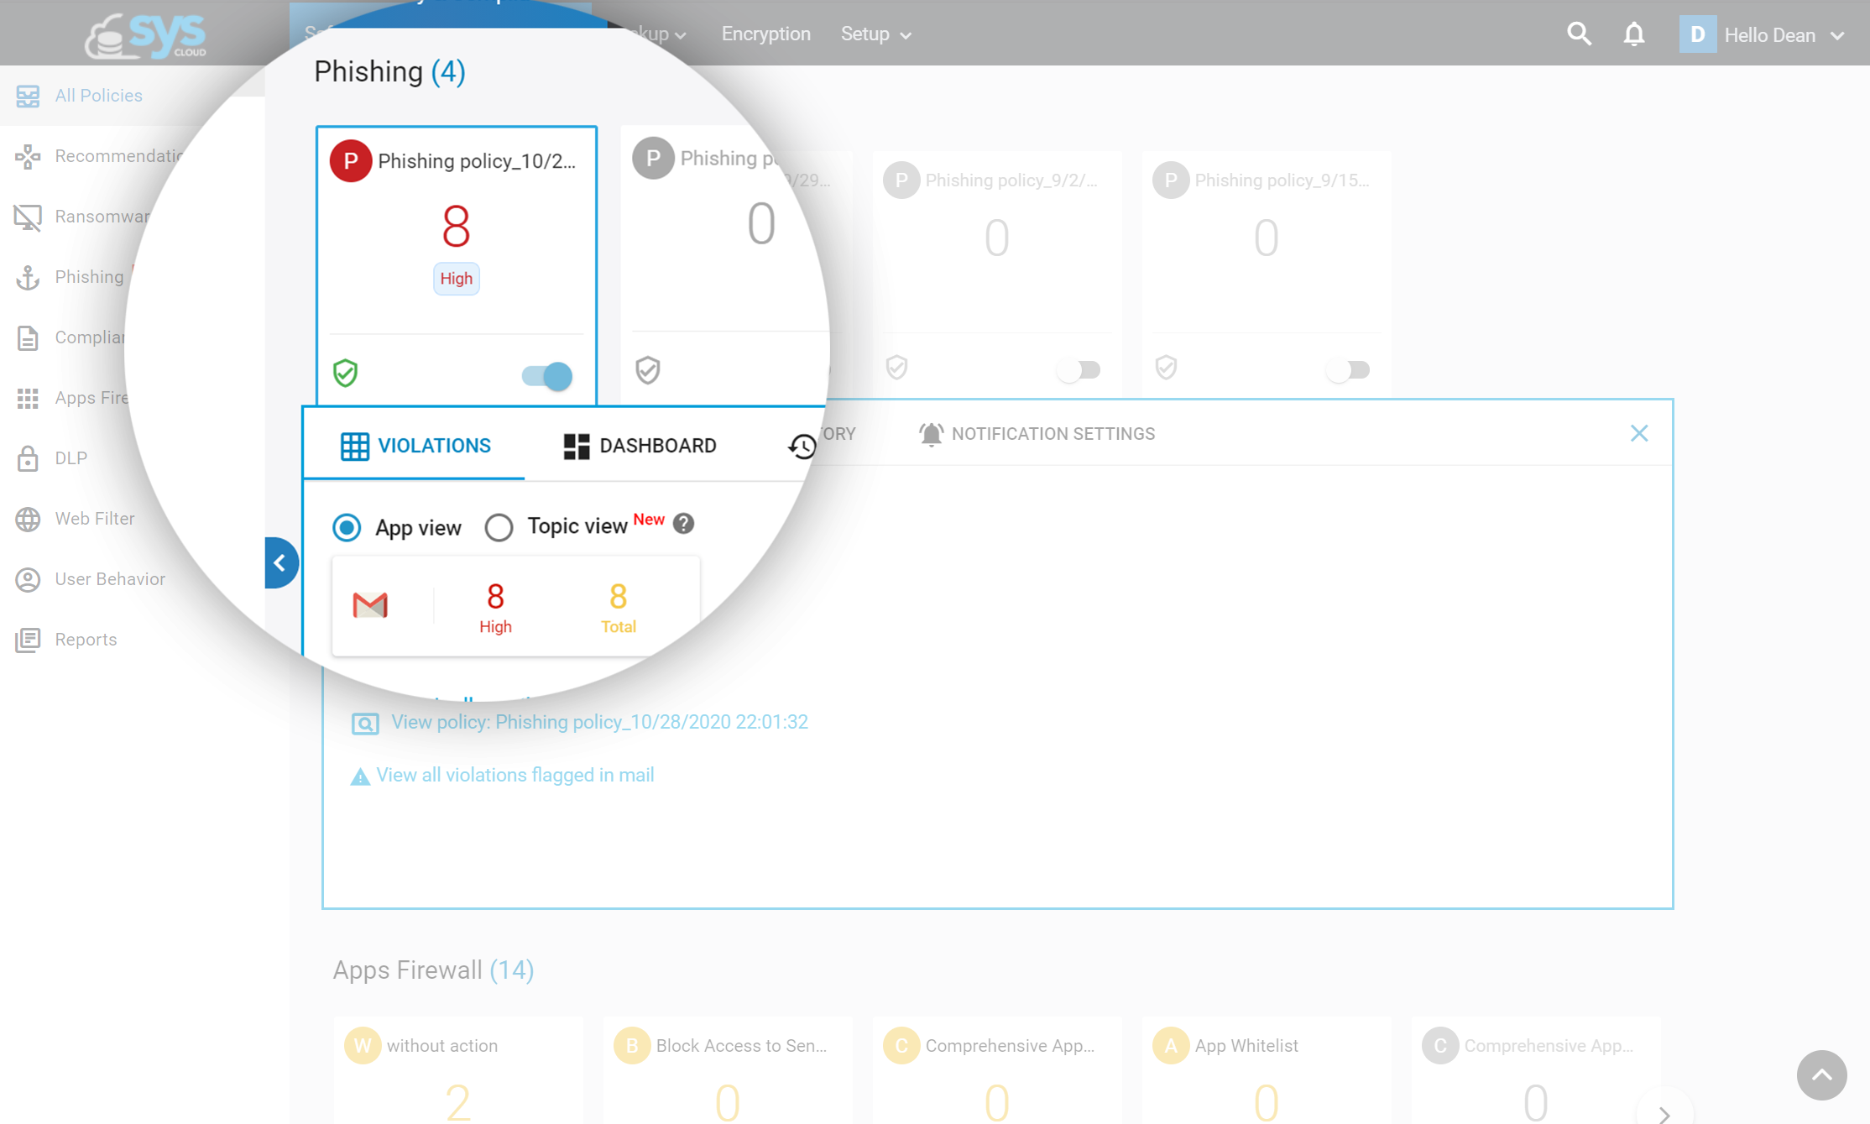Collapse the sidebar with the chevron arrow
This screenshot has width=1870, height=1124.
(x=280, y=562)
